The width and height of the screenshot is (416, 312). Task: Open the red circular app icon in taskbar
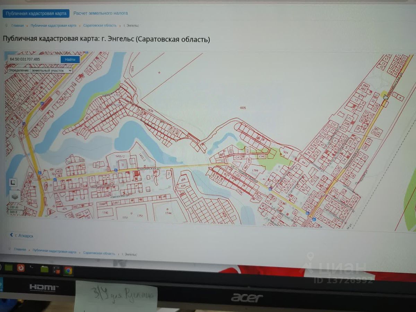point(21,268)
